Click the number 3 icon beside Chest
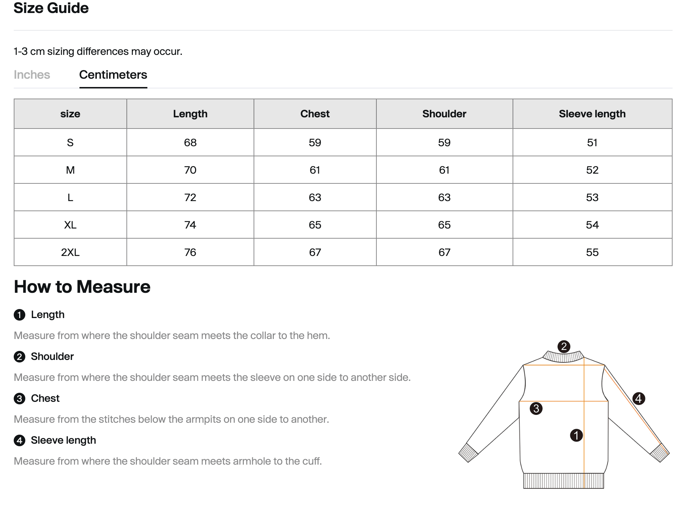Screen dimensions: 678x513 pos(20,399)
